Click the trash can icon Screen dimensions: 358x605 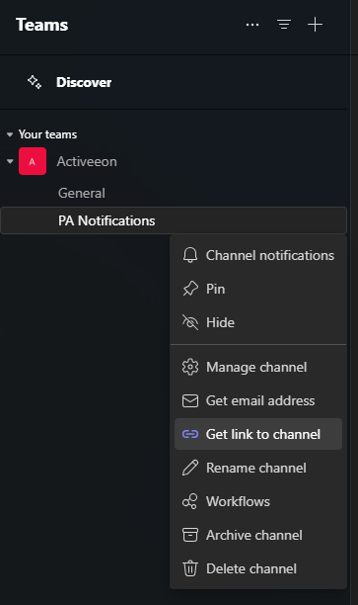[190, 568]
